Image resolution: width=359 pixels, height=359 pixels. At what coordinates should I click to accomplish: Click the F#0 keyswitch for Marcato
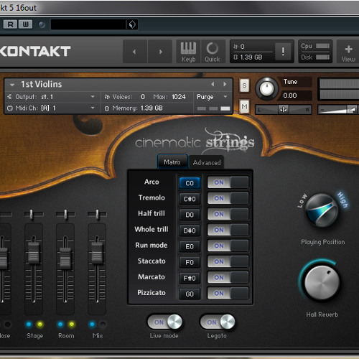tap(190, 278)
